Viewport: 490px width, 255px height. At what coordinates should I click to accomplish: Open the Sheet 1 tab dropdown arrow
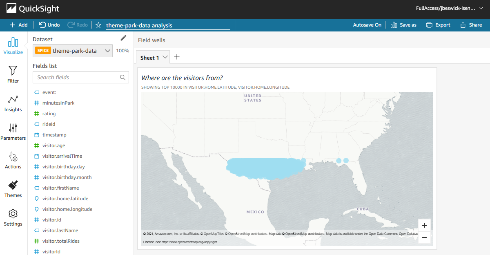tap(165, 58)
